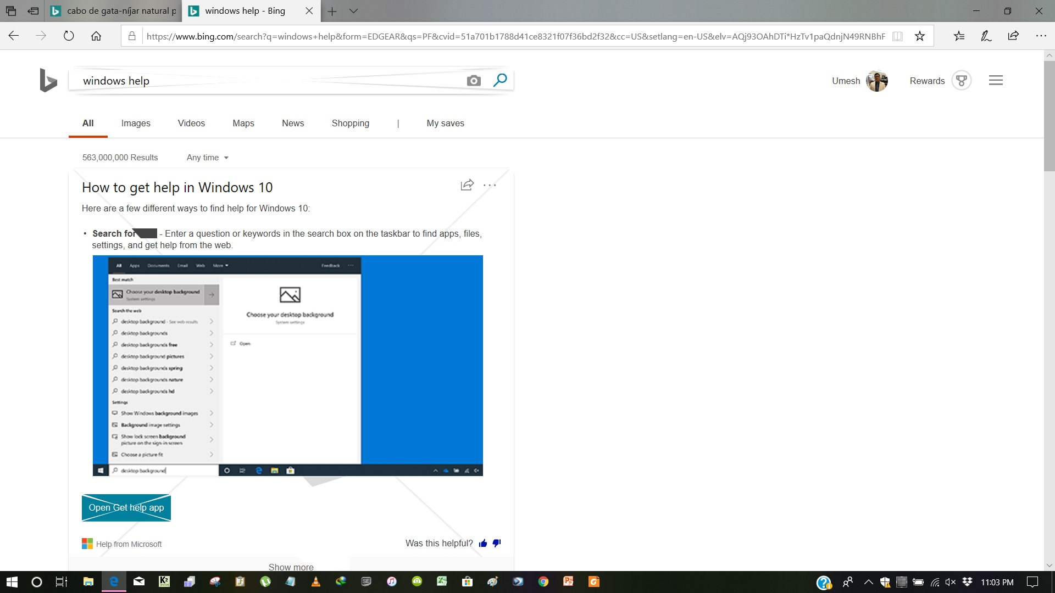Refresh the current page
Image resolution: width=1055 pixels, height=593 pixels.
pos(69,36)
